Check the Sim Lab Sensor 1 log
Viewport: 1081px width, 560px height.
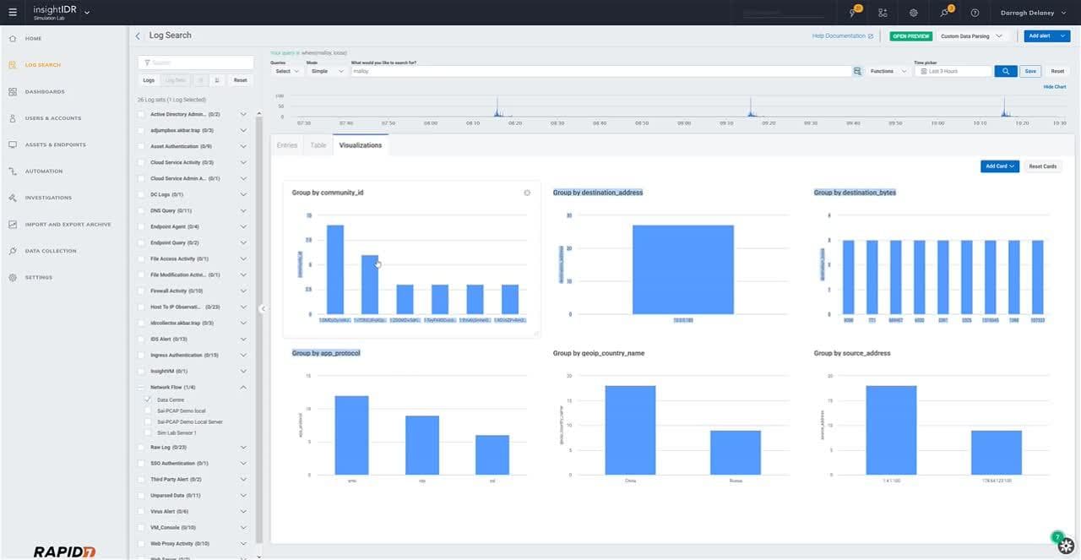149,432
